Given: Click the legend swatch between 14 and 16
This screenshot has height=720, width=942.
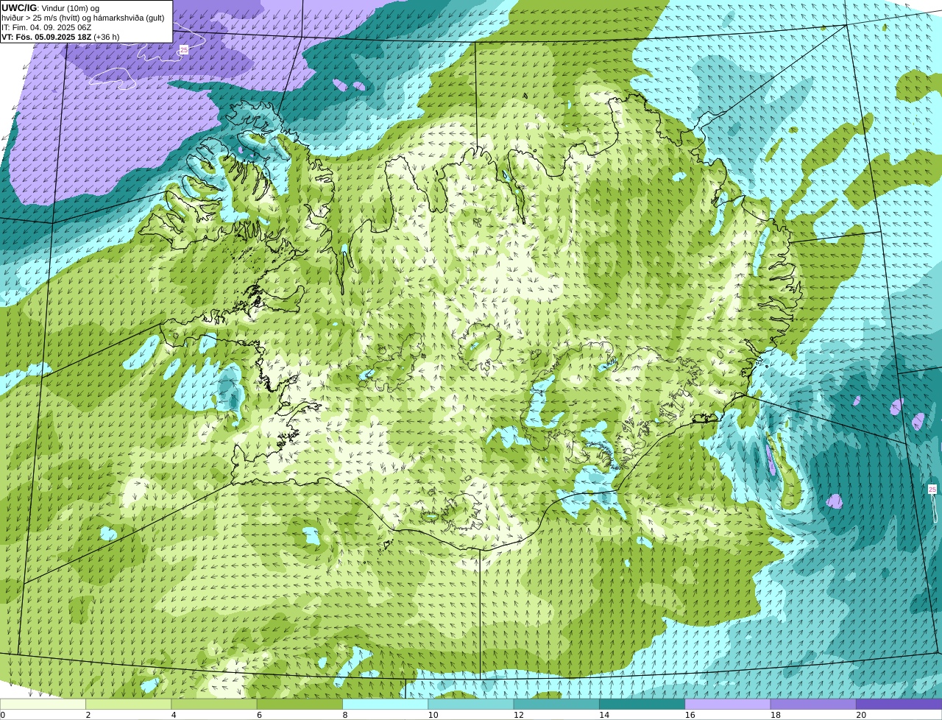Looking at the screenshot, I should (x=642, y=704).
